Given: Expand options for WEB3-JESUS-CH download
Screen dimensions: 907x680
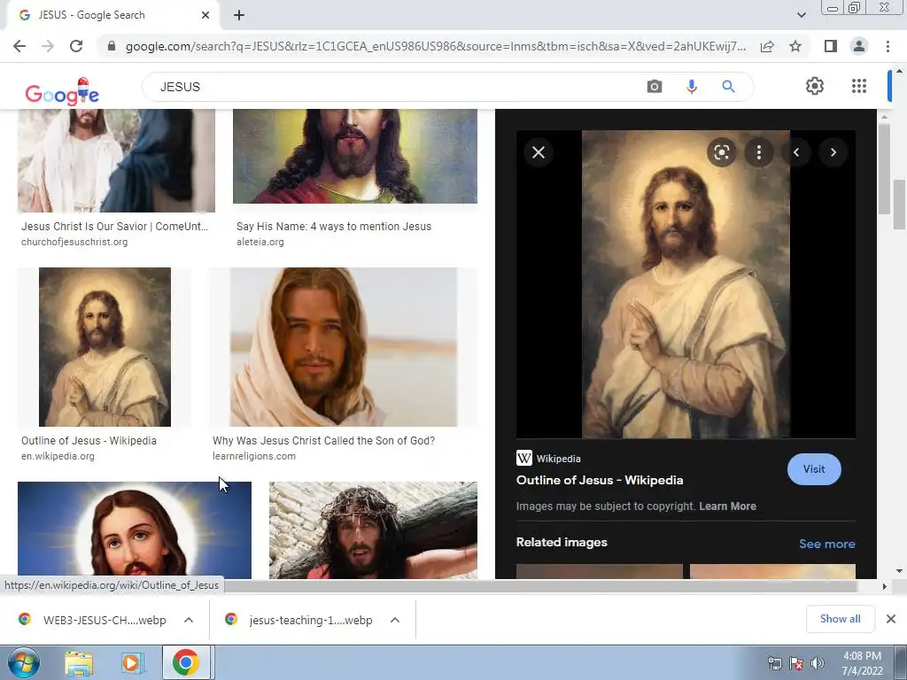Looking at the screenshot, I should coord(189,620).
